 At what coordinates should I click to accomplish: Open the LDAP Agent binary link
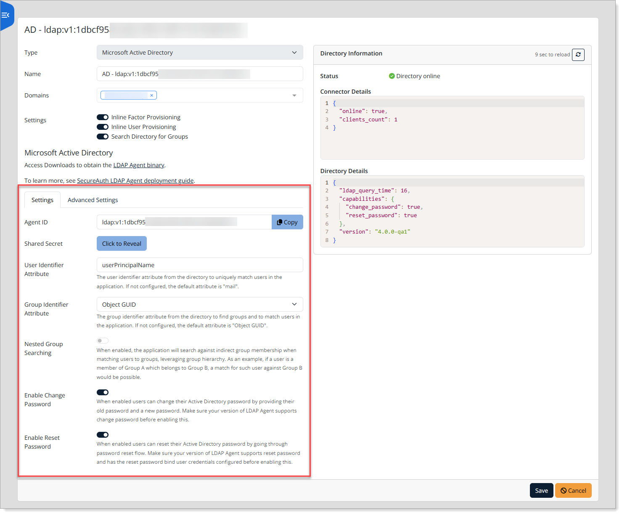coord(139,165)
